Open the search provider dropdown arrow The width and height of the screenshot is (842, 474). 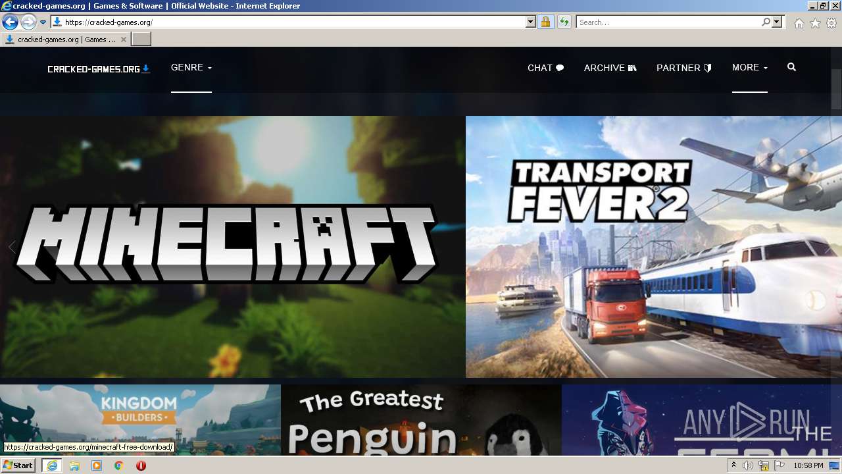[777, 22]
